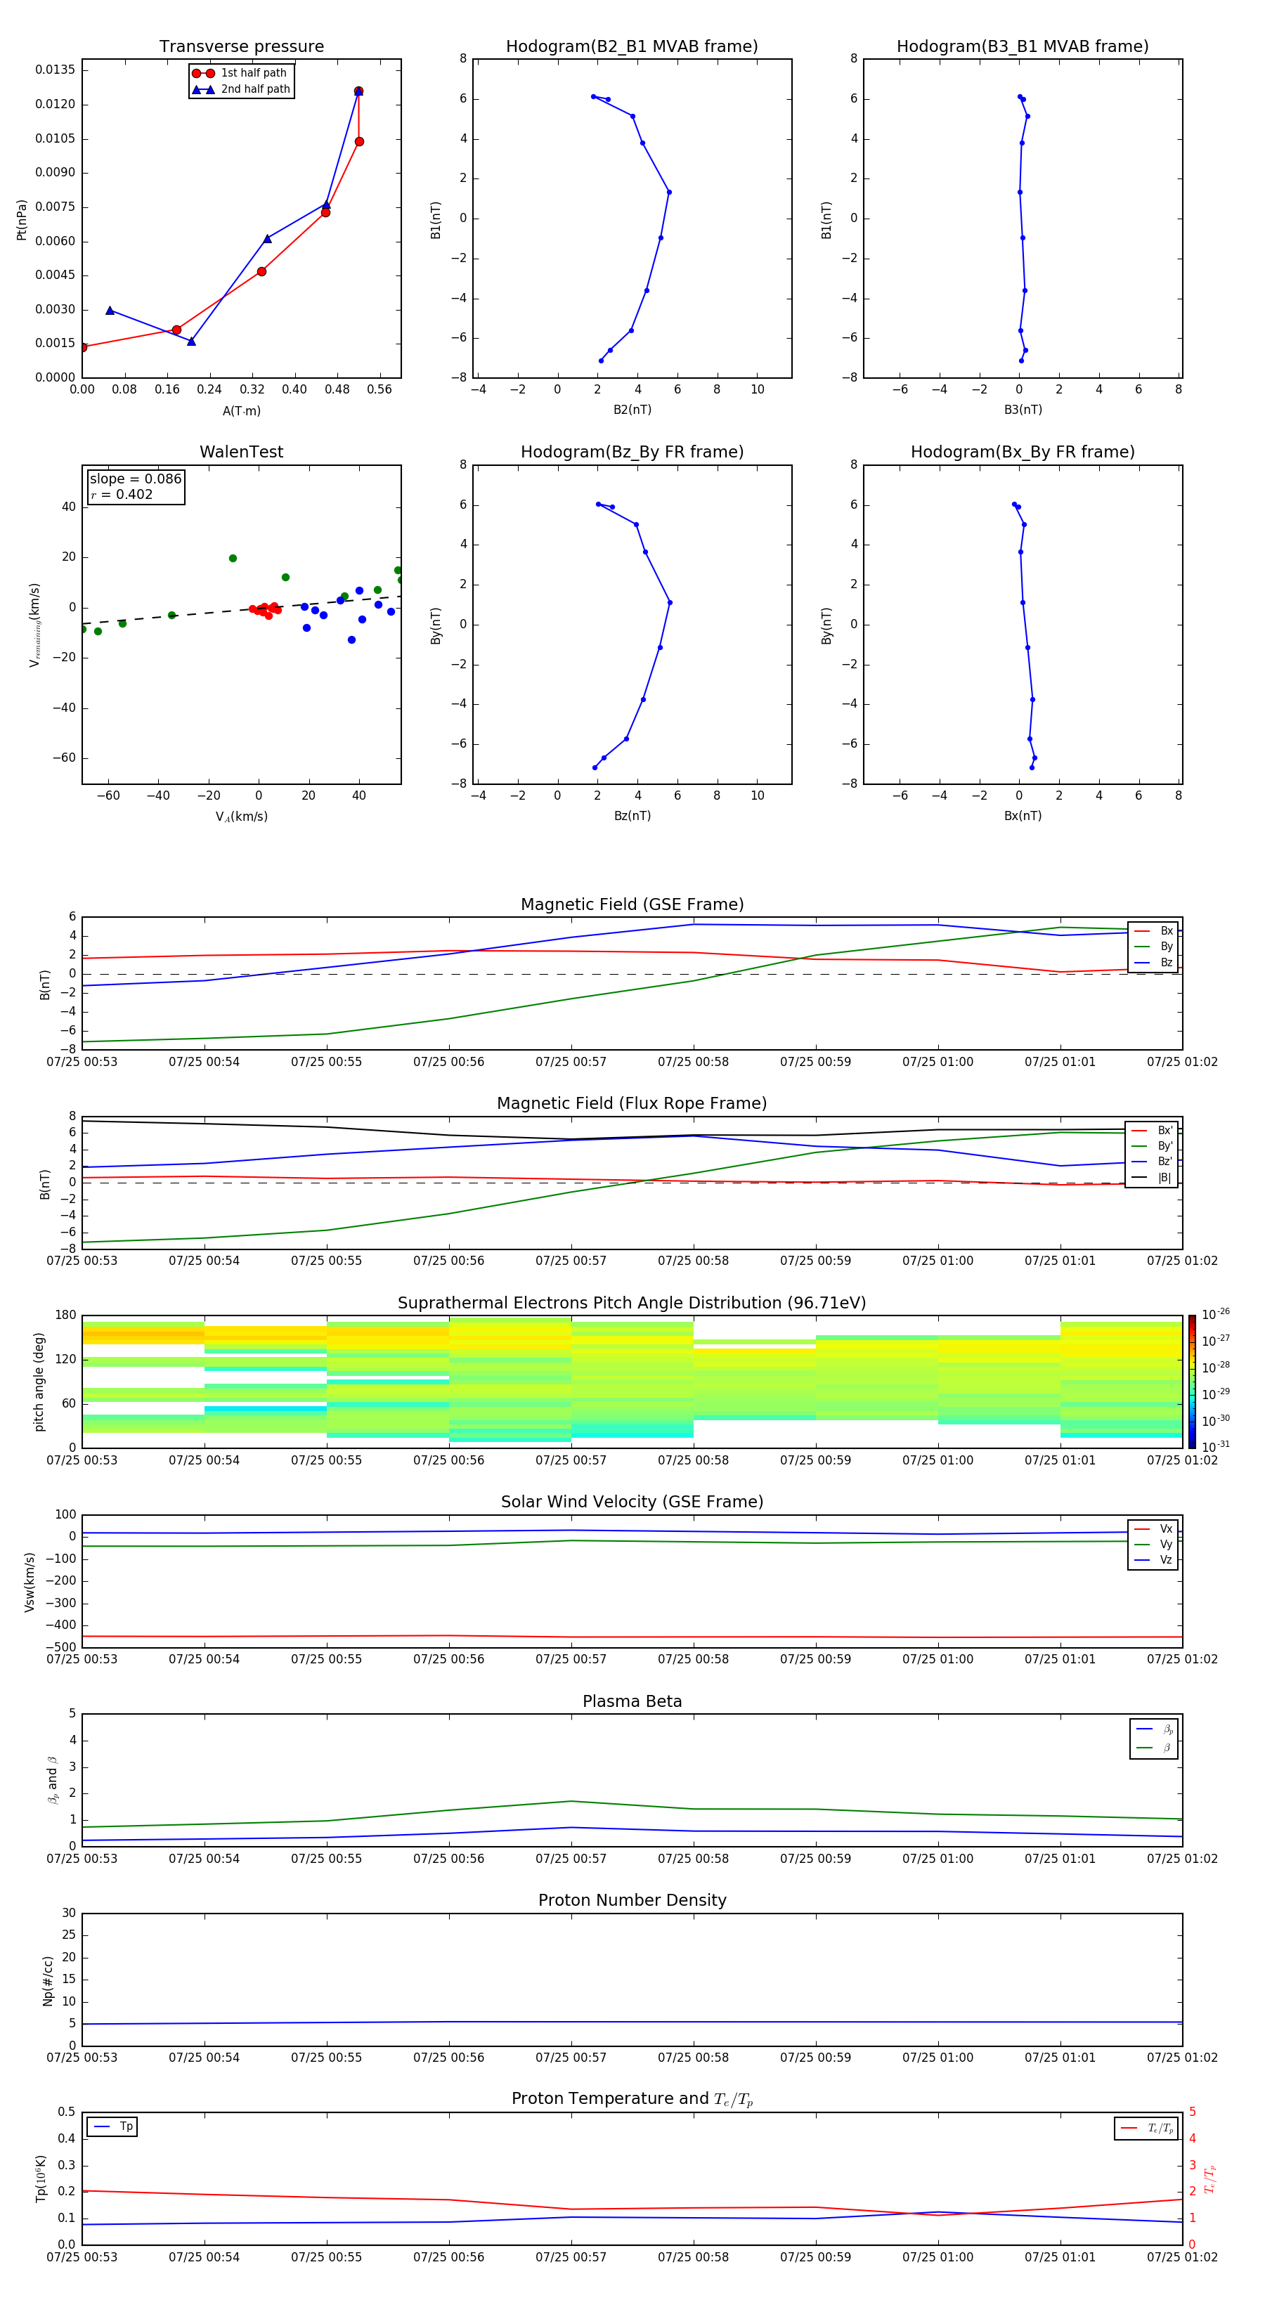Click the "Hodogram(Bx_By FR frame)" title
Viewport: 1265px width, 2319px height.
(x=1023, y=452)
